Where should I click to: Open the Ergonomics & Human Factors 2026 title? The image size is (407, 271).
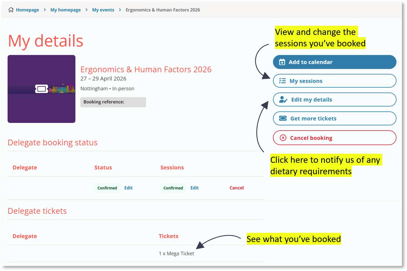(146, 70)
